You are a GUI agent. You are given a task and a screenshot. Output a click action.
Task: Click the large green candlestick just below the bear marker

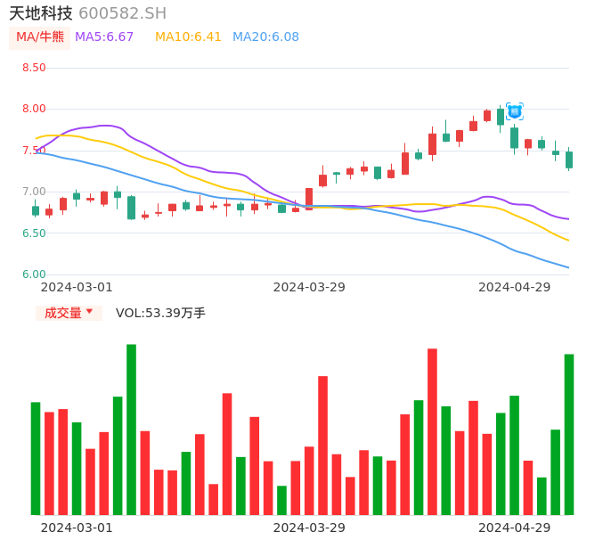[x=515, y=138]
